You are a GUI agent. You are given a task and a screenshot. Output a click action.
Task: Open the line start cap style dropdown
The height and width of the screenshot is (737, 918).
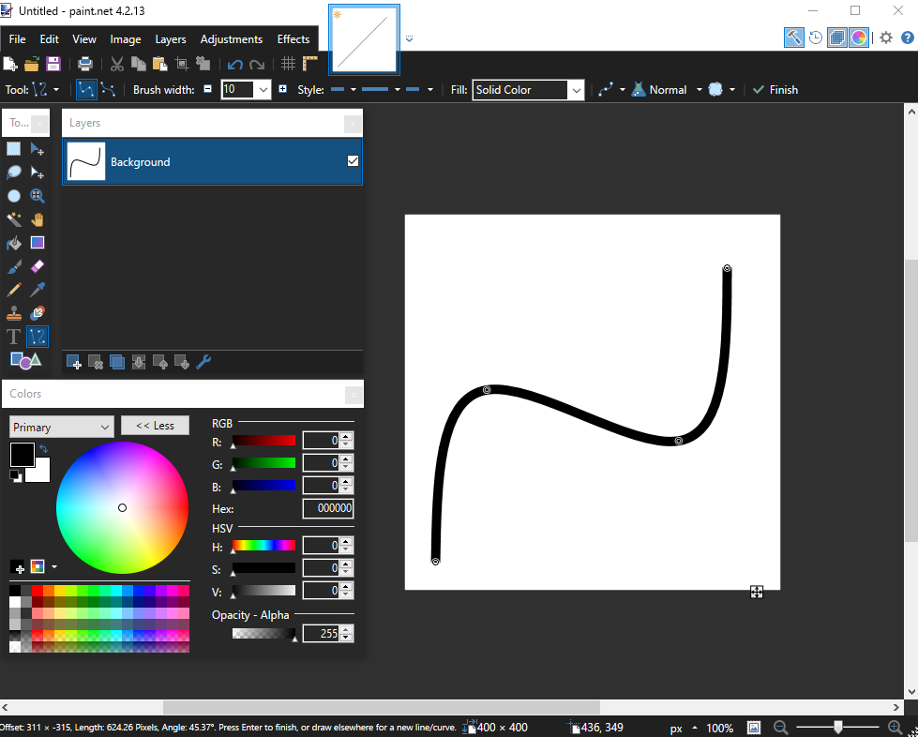[x=353, y=90]
